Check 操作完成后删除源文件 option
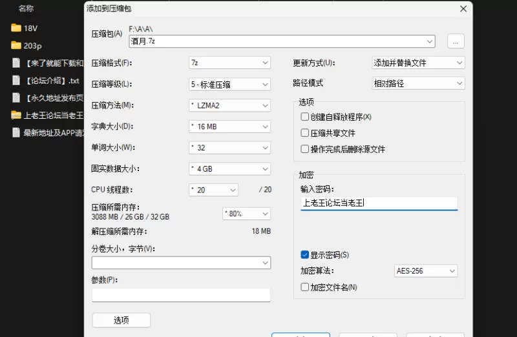Viewport: 517px width, 337px height. [x=304, y=149]
